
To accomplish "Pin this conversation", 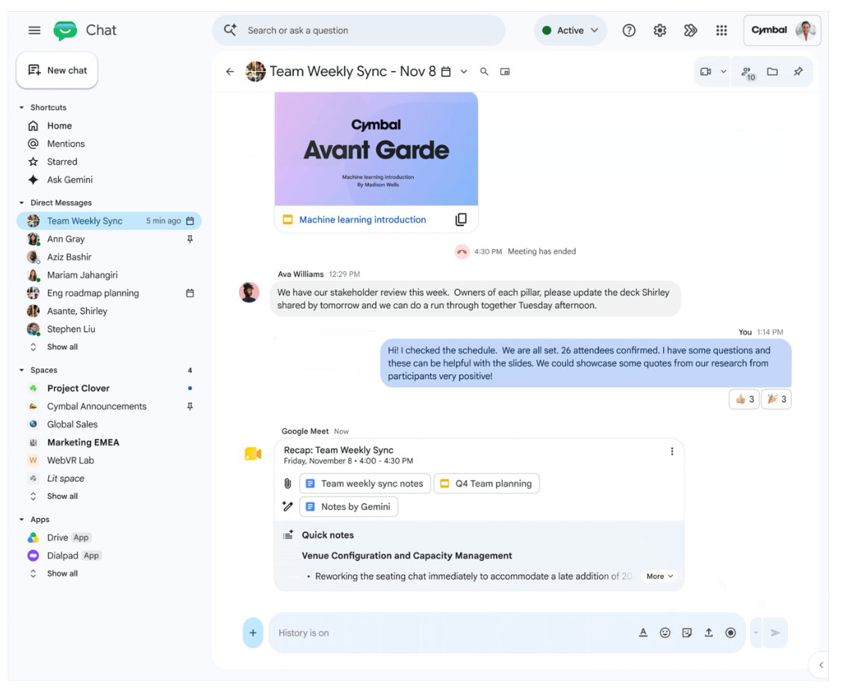I will 798,72.
